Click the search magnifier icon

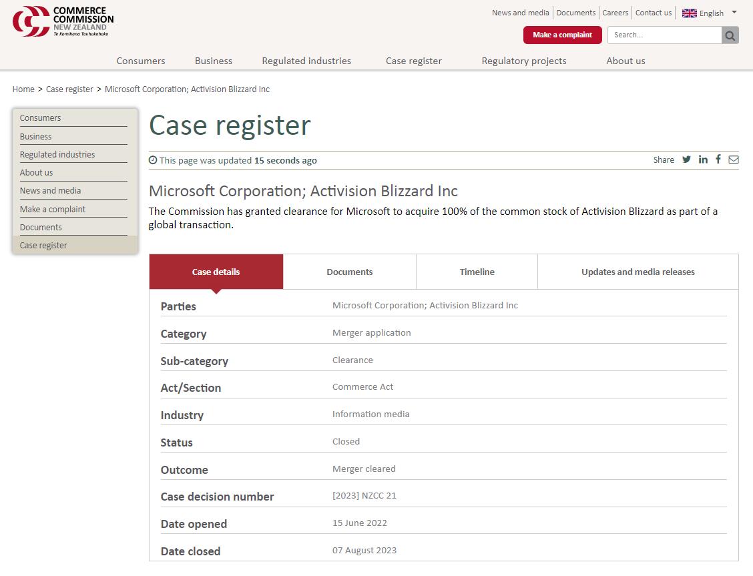tap(730, 35)
